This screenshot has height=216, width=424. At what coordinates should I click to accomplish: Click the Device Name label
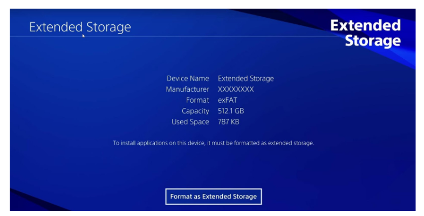tap(188, 78)
